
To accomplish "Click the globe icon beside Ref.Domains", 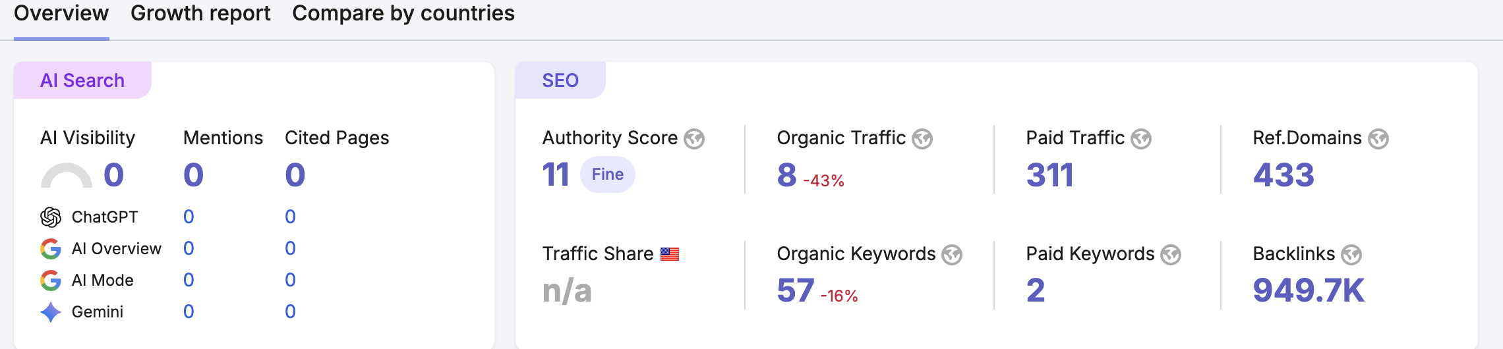I will tap(1378, 139).
